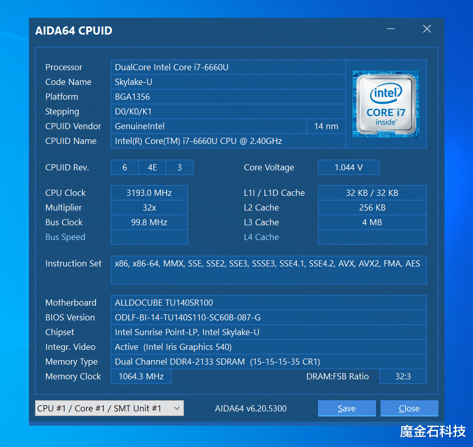Click the DRAM:FSB Ratio label
The height and width of the screenshot is (447, 473).
337,376
